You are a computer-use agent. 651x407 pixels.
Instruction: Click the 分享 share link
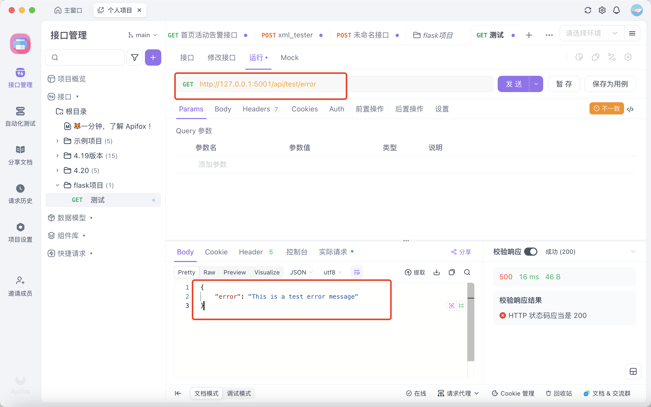click(461, 252)
